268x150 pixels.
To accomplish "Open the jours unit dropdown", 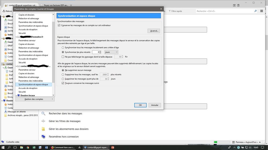I will point(111,52).
